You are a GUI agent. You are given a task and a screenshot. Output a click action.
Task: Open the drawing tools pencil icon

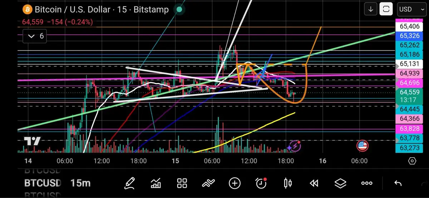tap(130, 183)
